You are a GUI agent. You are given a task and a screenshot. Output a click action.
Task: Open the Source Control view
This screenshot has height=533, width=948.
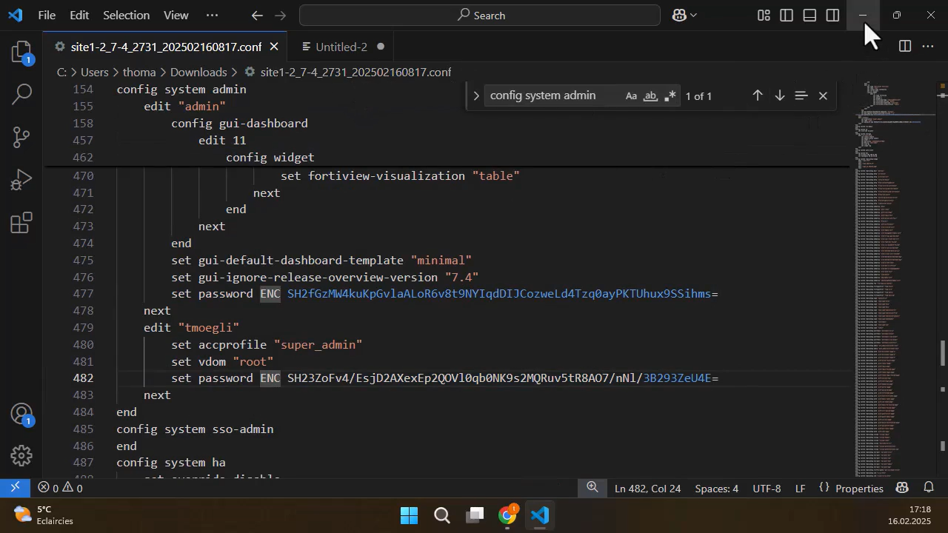pos(21,136)
